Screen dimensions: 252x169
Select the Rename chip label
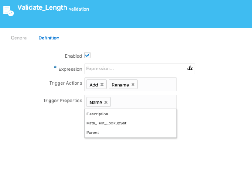point(120,85)
